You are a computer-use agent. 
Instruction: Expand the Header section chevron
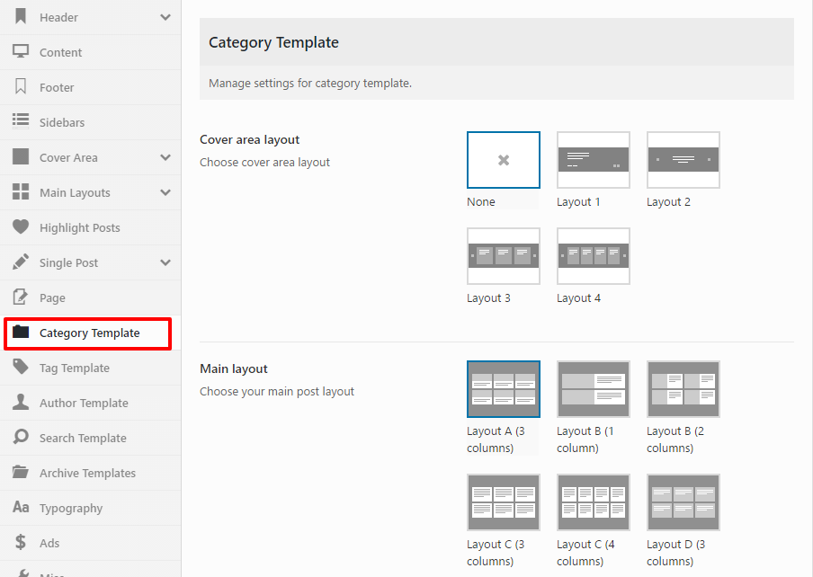click(x=163, y=16)
